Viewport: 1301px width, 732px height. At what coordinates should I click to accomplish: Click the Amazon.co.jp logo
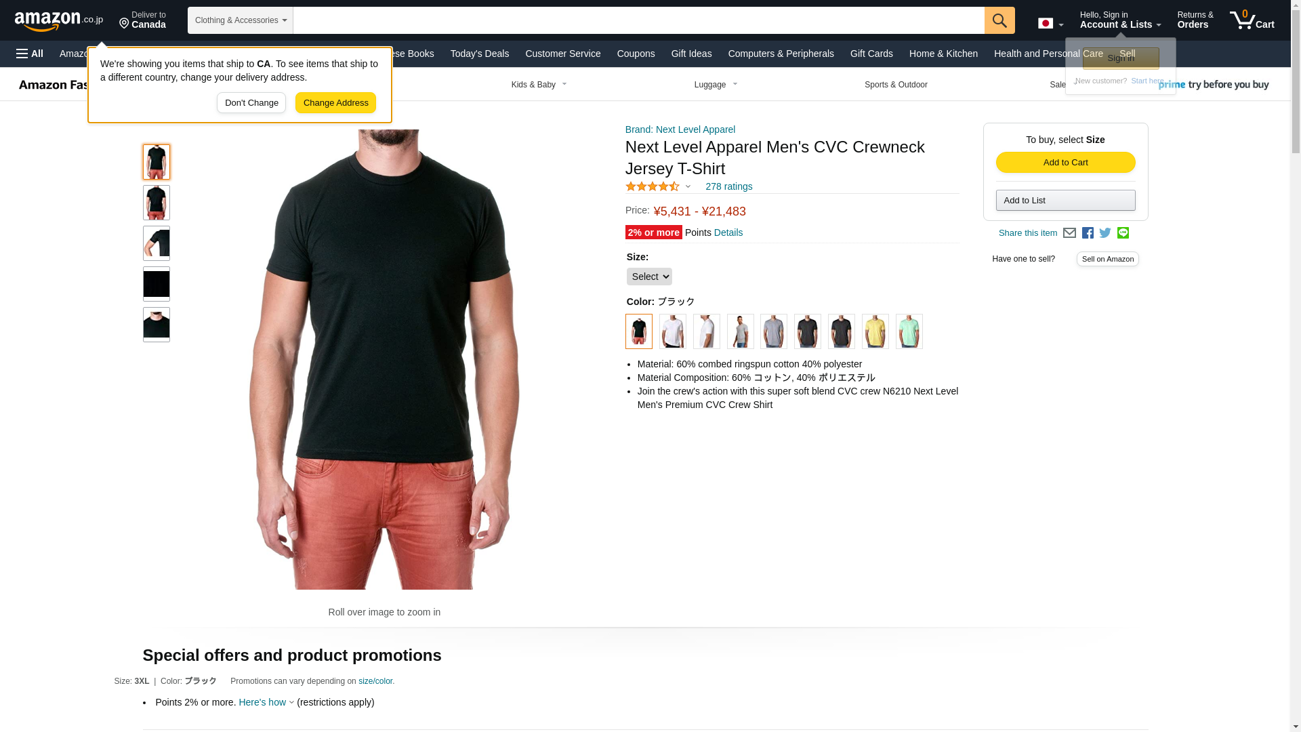click(59, 20)
